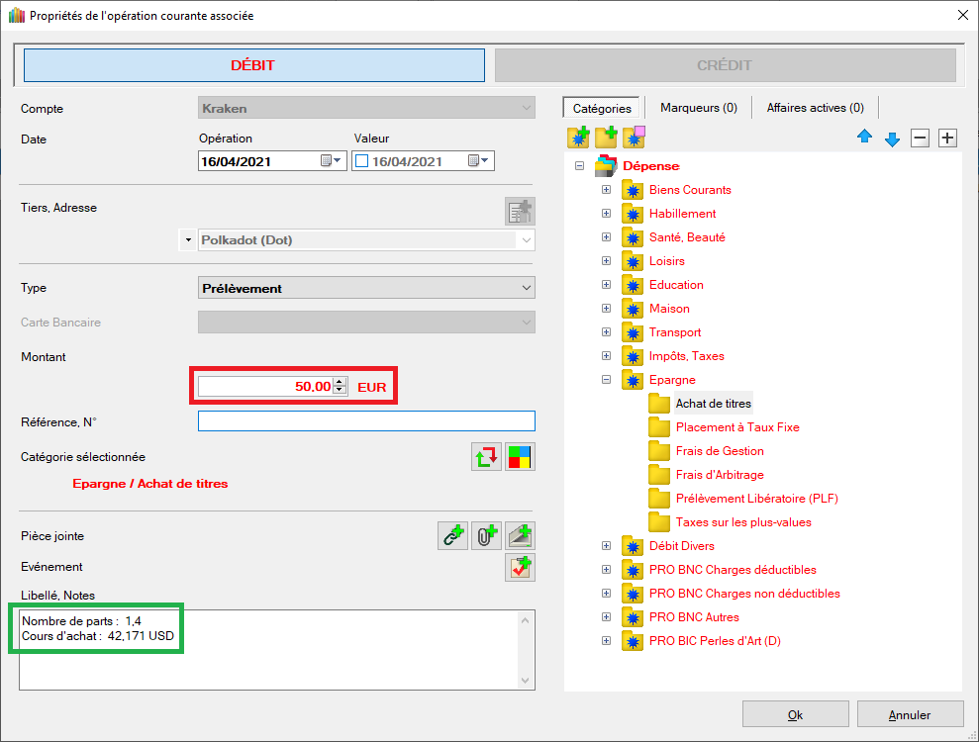Click the paperclip add attachment icon
Image resolution: width=979 pixels, height=742 pixels.
click(x=486, y=536)
